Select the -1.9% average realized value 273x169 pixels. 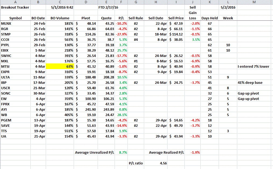[193, 153]
